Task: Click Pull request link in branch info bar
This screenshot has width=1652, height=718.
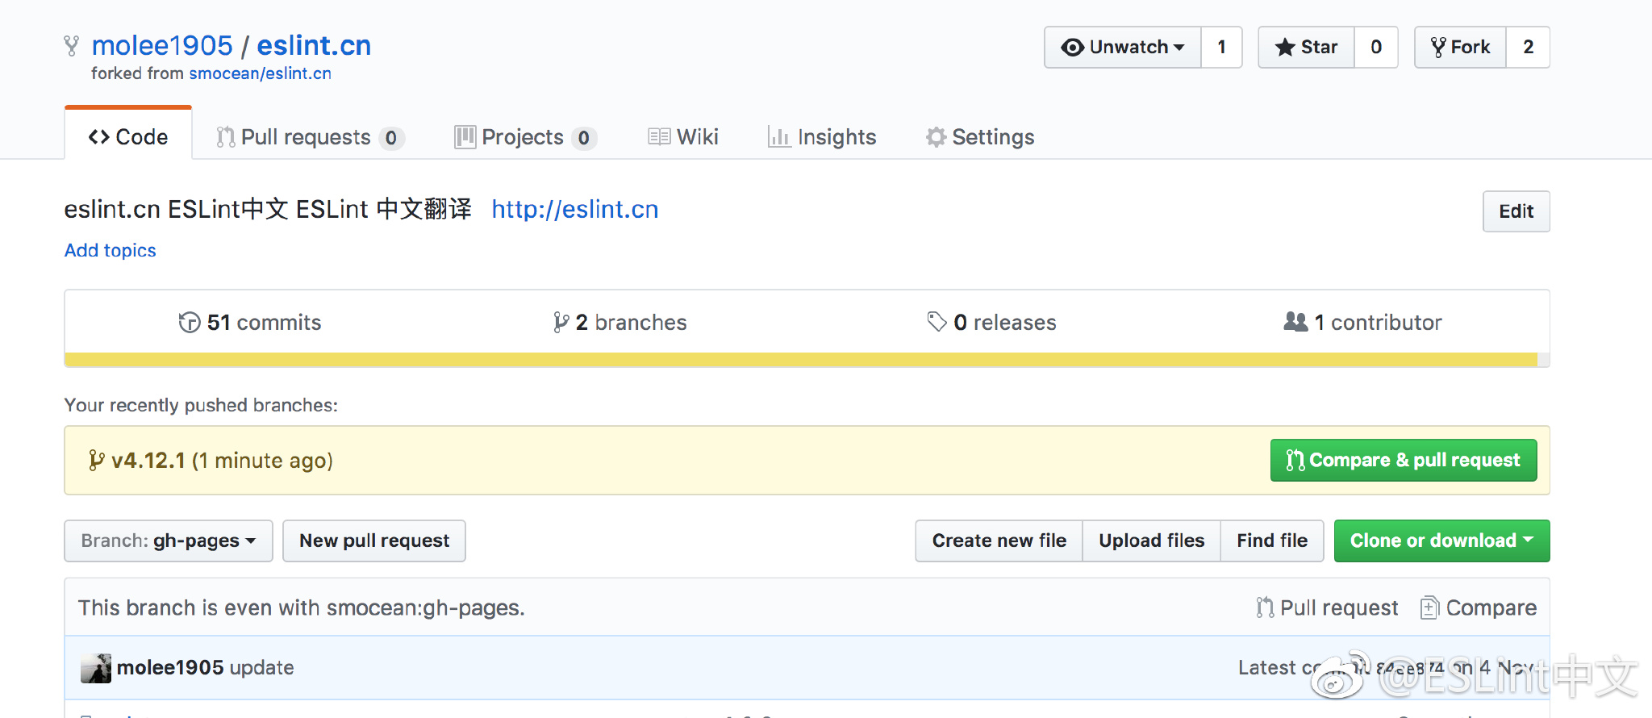Action: (1327, 607)
